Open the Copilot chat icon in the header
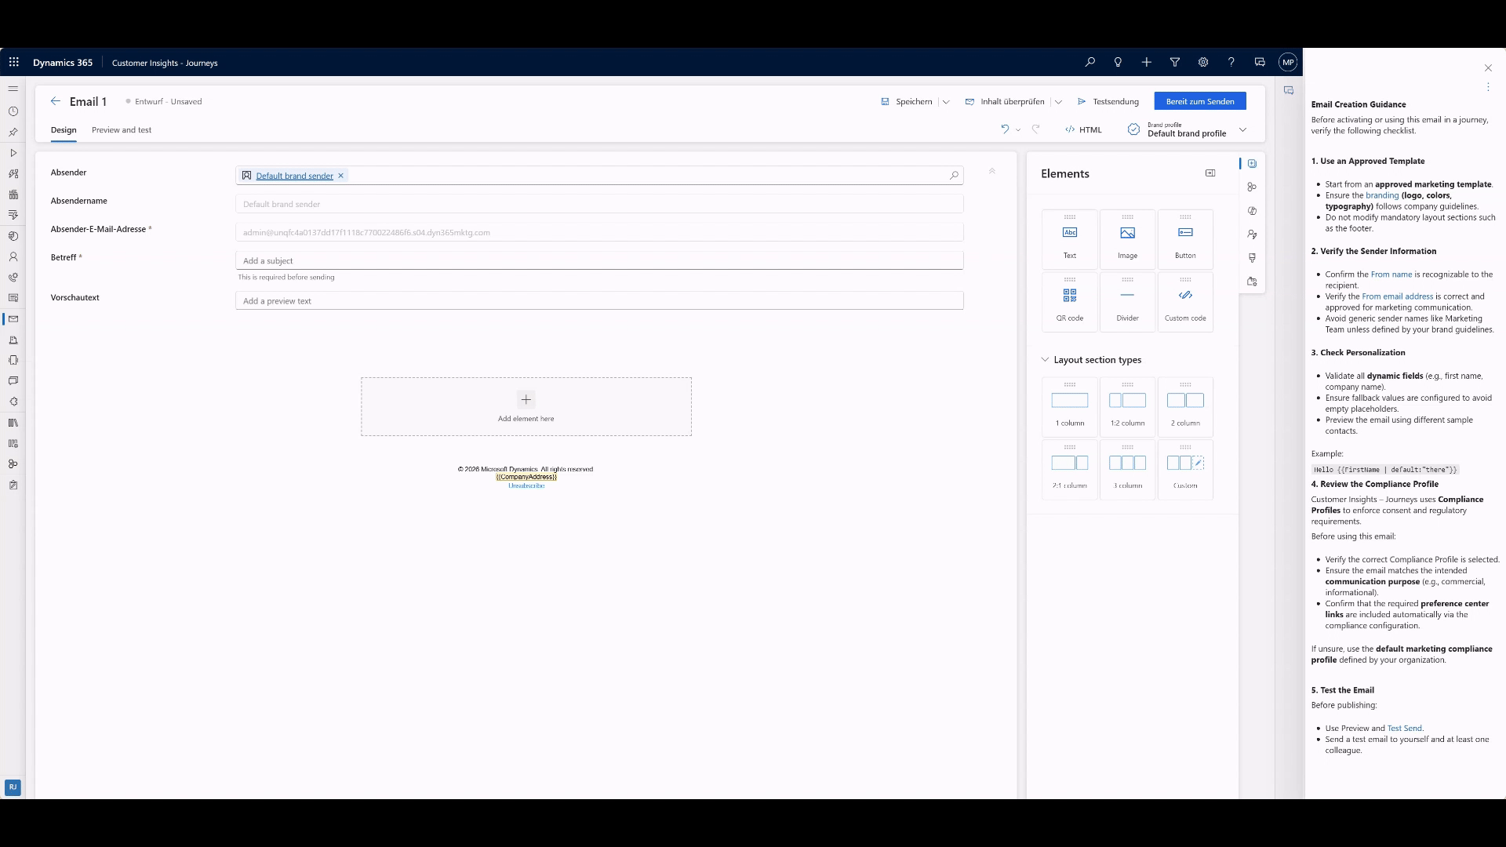The image size is (1506, 847). [1260, 62]
